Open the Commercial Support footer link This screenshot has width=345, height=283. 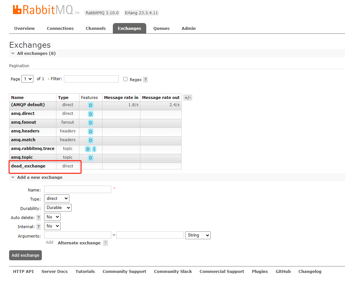click(222, 272)
